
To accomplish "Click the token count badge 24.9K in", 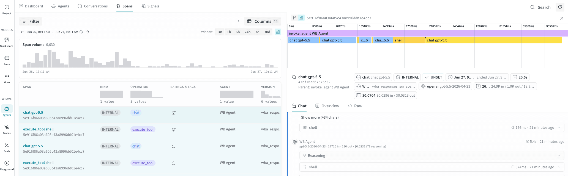I will pyautogui.click(x=505, y=86).
